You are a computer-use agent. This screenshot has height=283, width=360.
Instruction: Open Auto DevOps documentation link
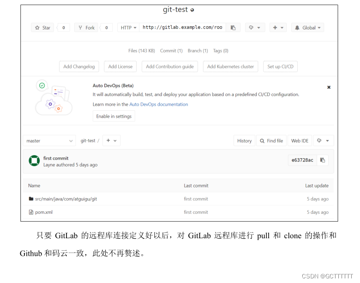pos(159,104)
